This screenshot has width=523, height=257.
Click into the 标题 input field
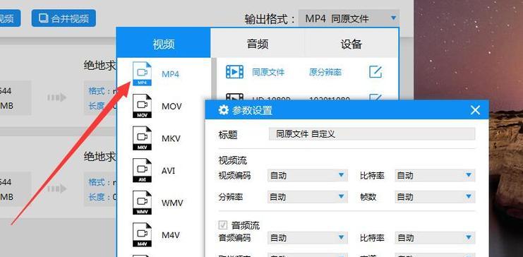pyautogui.click(x=372, y=134)
